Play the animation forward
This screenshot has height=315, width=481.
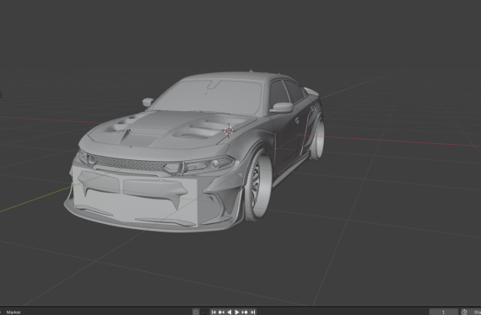pyautogui.click(x=237, y=312)
